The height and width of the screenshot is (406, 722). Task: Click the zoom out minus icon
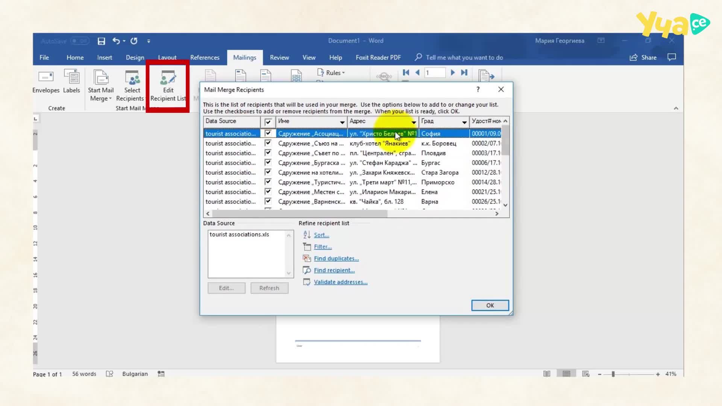(600, 374)
